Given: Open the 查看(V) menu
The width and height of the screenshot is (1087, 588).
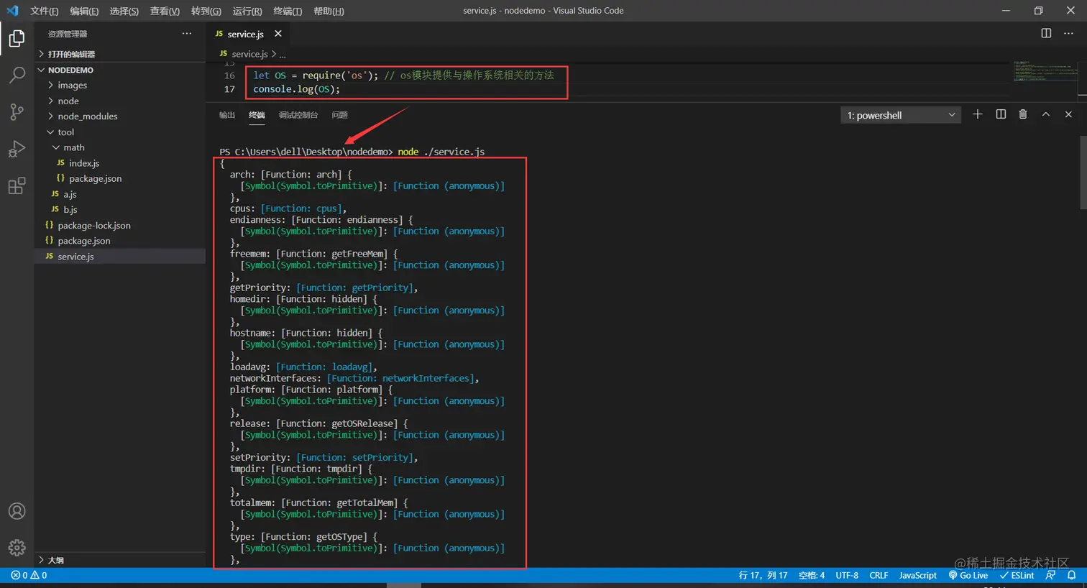Looking at the screenshot, I should (165, 11).
